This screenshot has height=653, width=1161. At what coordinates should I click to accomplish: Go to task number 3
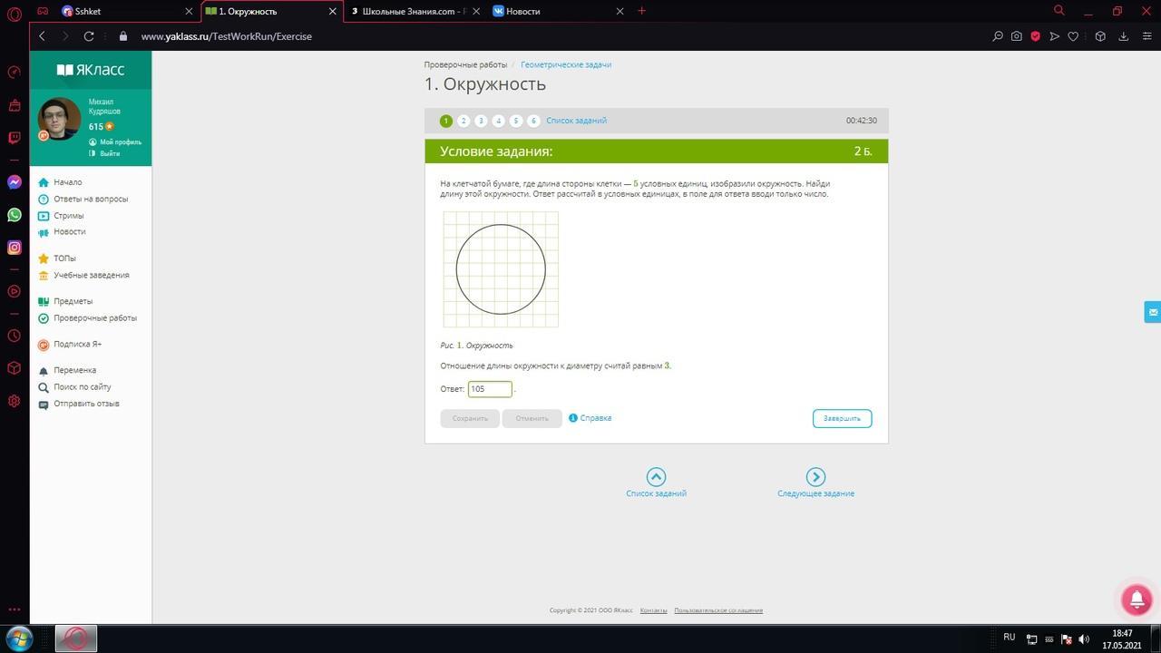[481, 121]
